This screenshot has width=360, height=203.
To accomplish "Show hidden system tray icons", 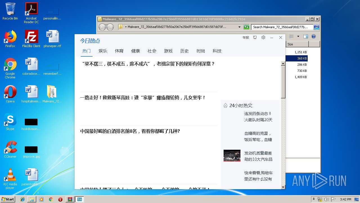I will [x=314, y=199].
